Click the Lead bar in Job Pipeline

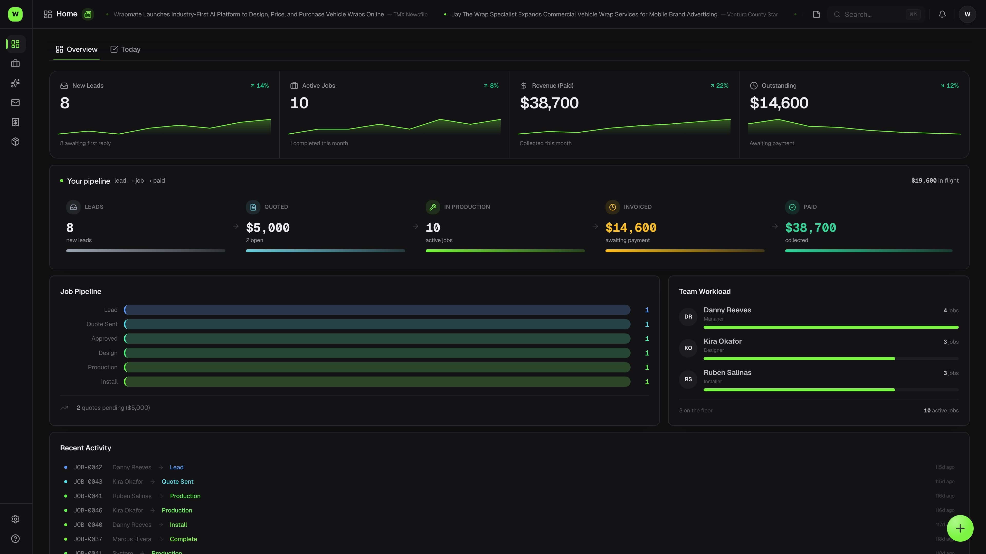coord(377,310)
